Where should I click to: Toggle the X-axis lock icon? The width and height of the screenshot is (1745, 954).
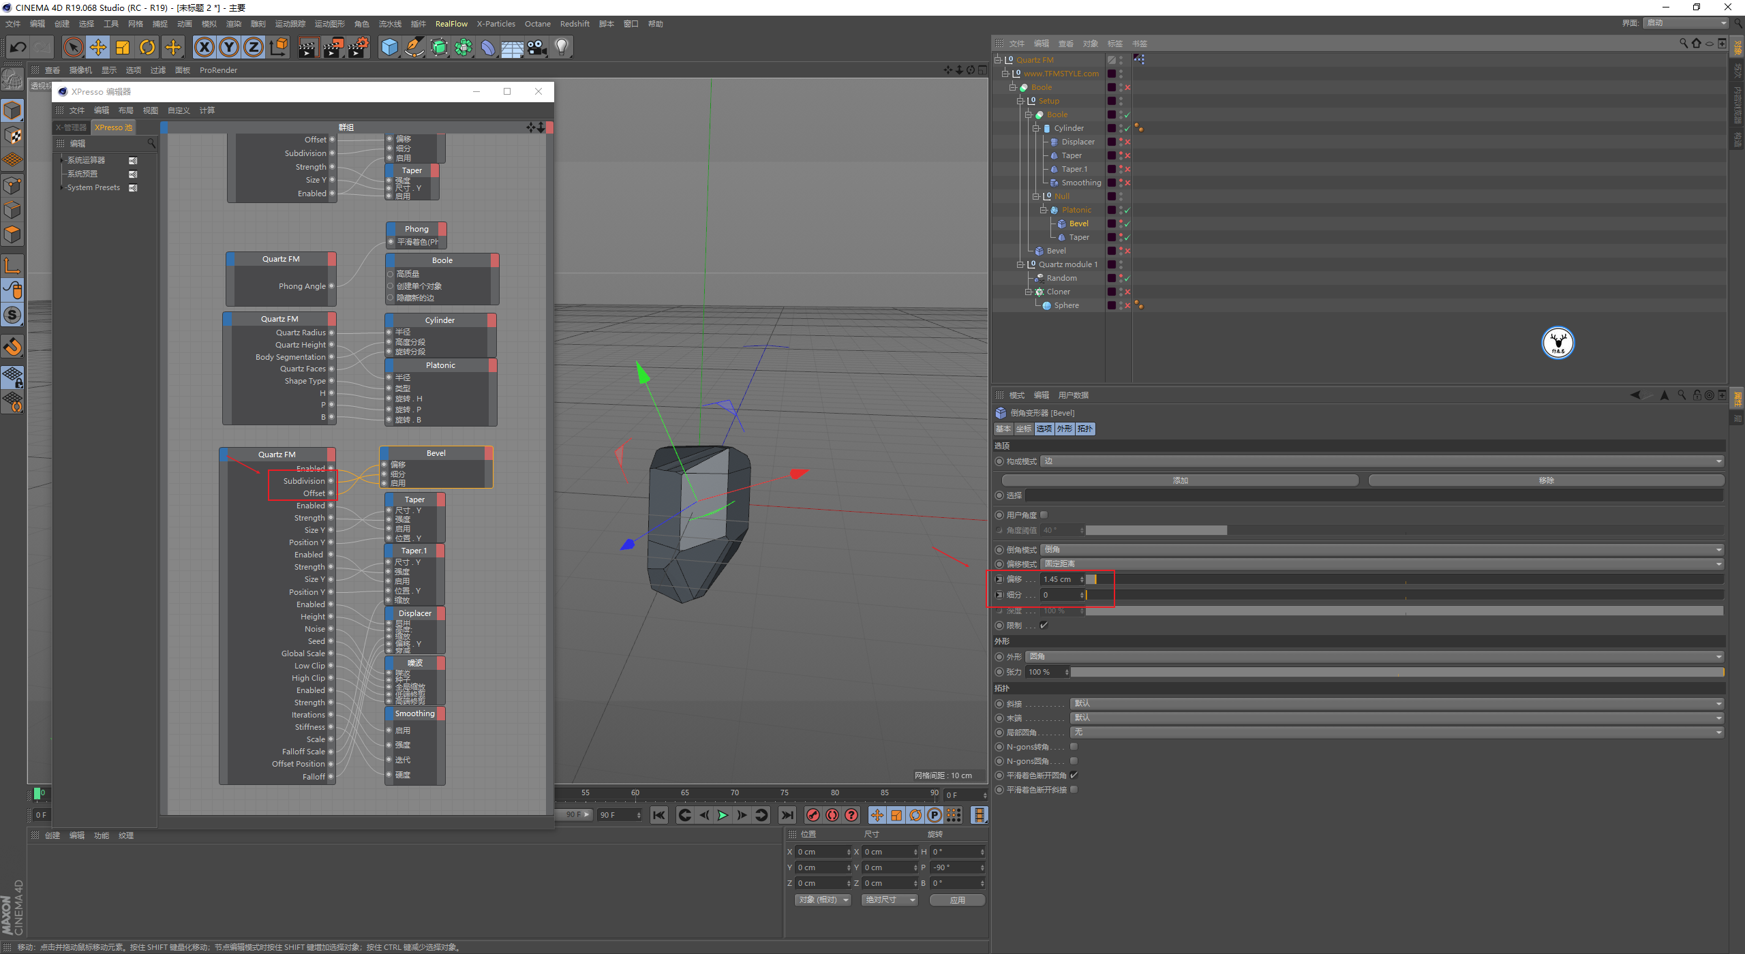pyautogui.click(x=204, y=47)
